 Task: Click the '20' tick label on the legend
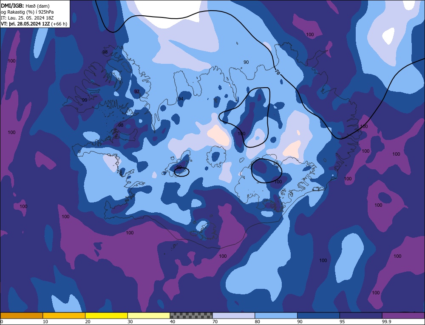click(x=88, y=322)
